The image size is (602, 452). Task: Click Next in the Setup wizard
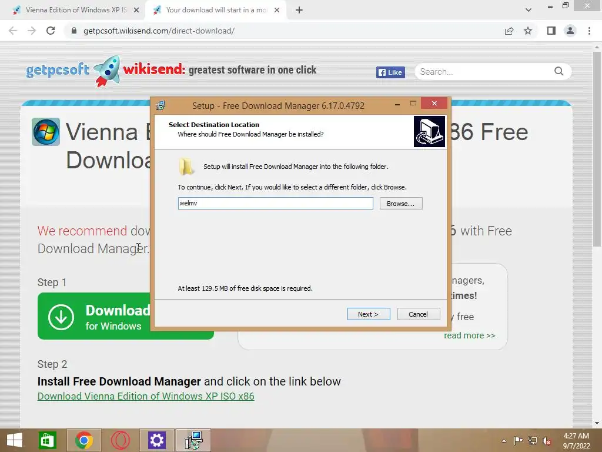369,314
